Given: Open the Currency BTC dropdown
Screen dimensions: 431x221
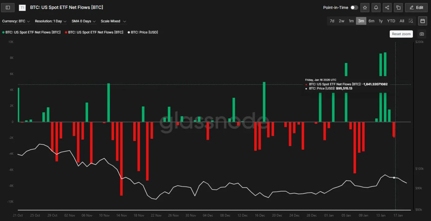Looking at the screenshot, I should (16, 21).
